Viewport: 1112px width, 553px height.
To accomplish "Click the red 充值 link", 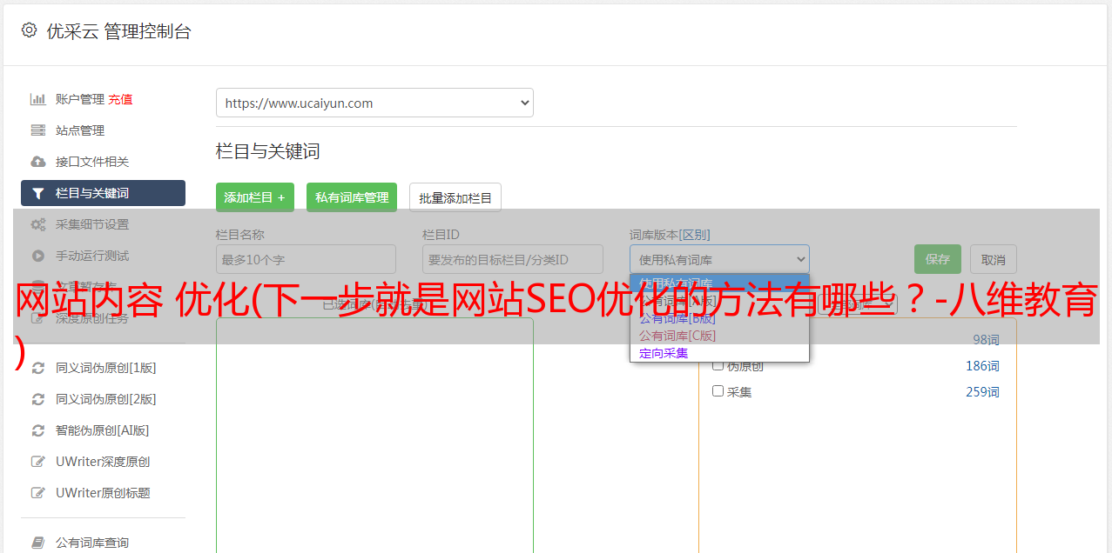I will pyautogui.click(x=120, y=99).
